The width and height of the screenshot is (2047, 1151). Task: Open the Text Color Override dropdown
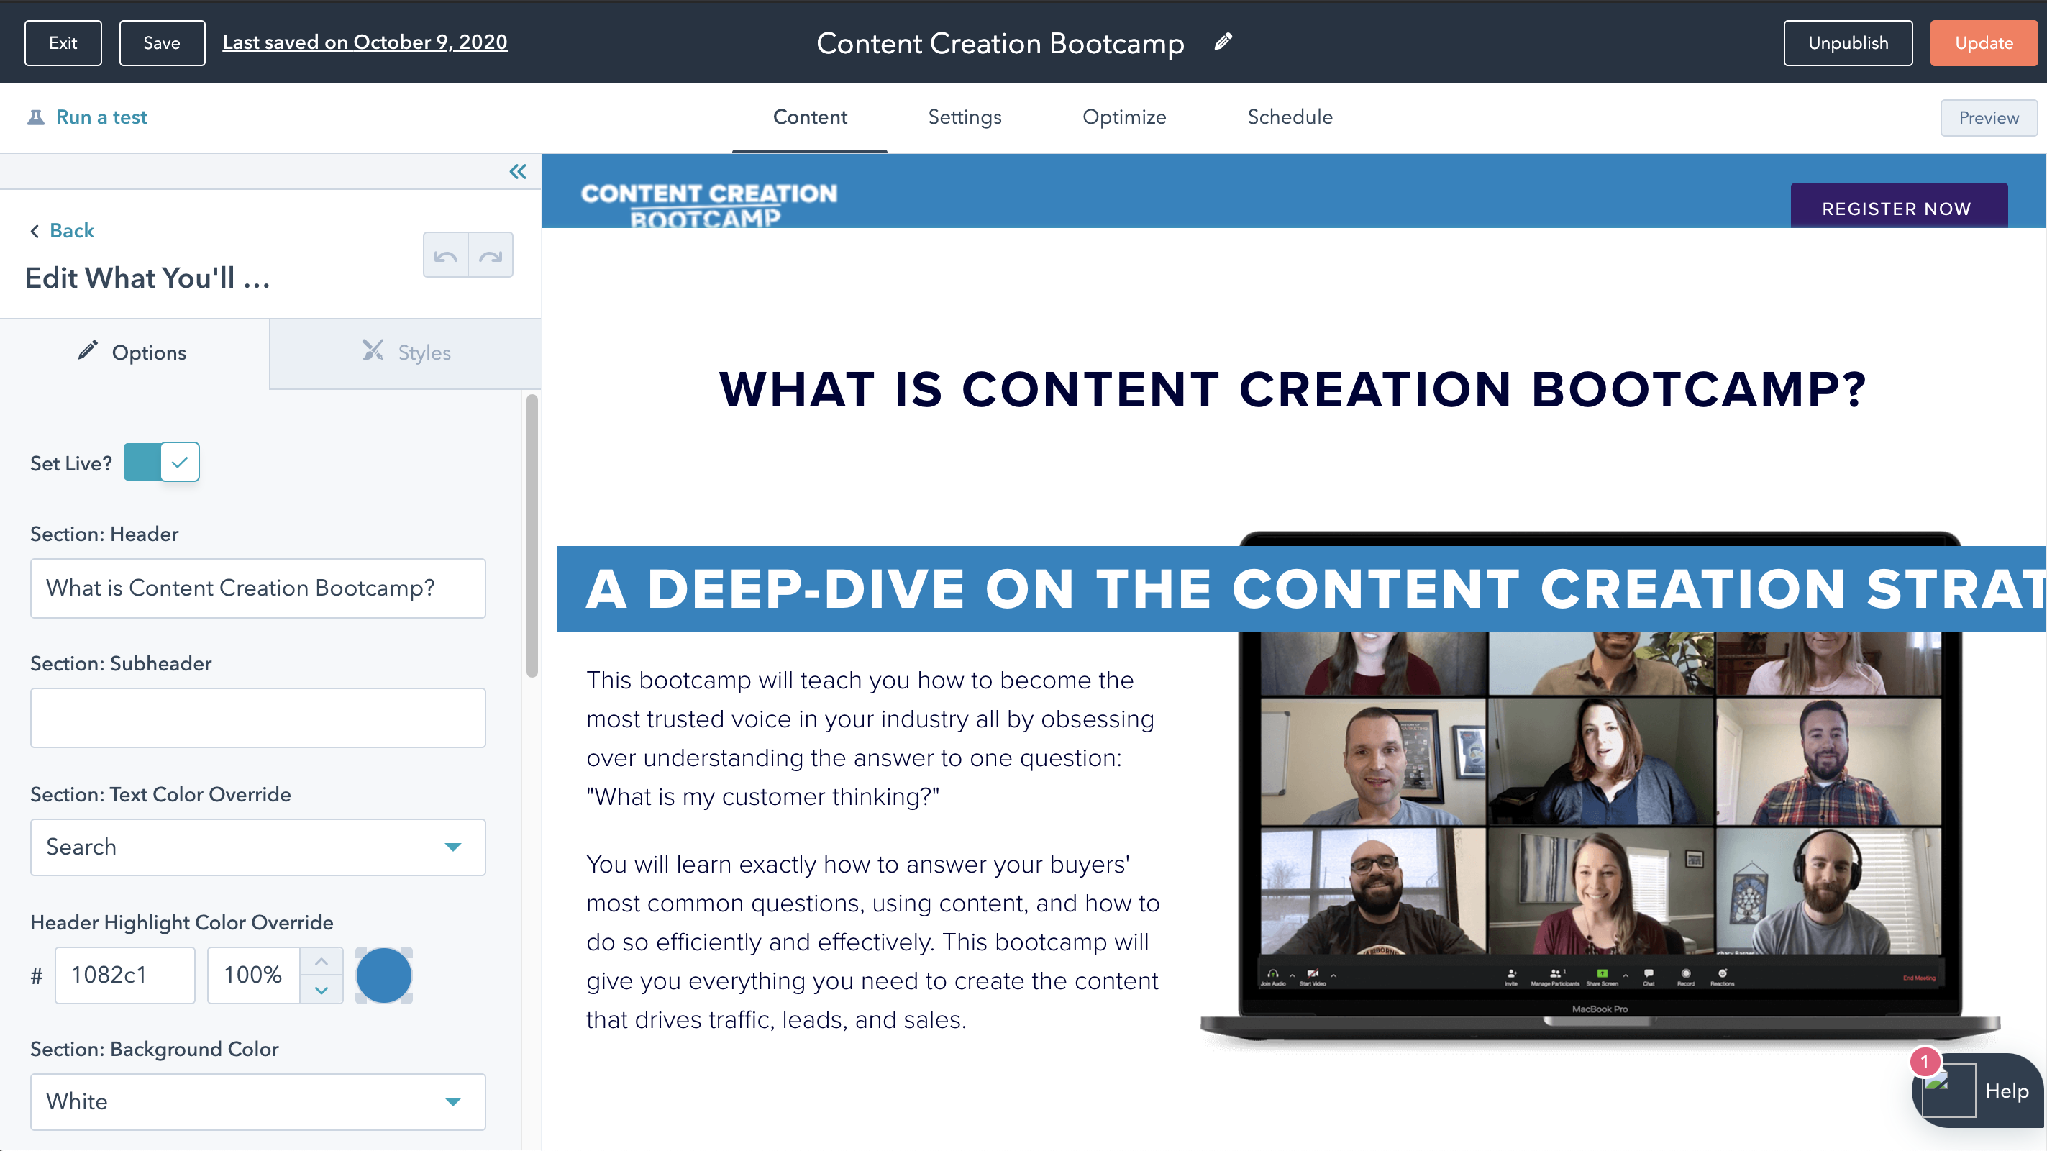tap(257, 847)
